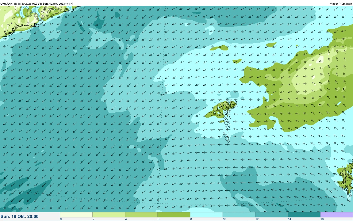Click the 'IT: 18.10.2025 03Z' initialization time

[25, 4]
